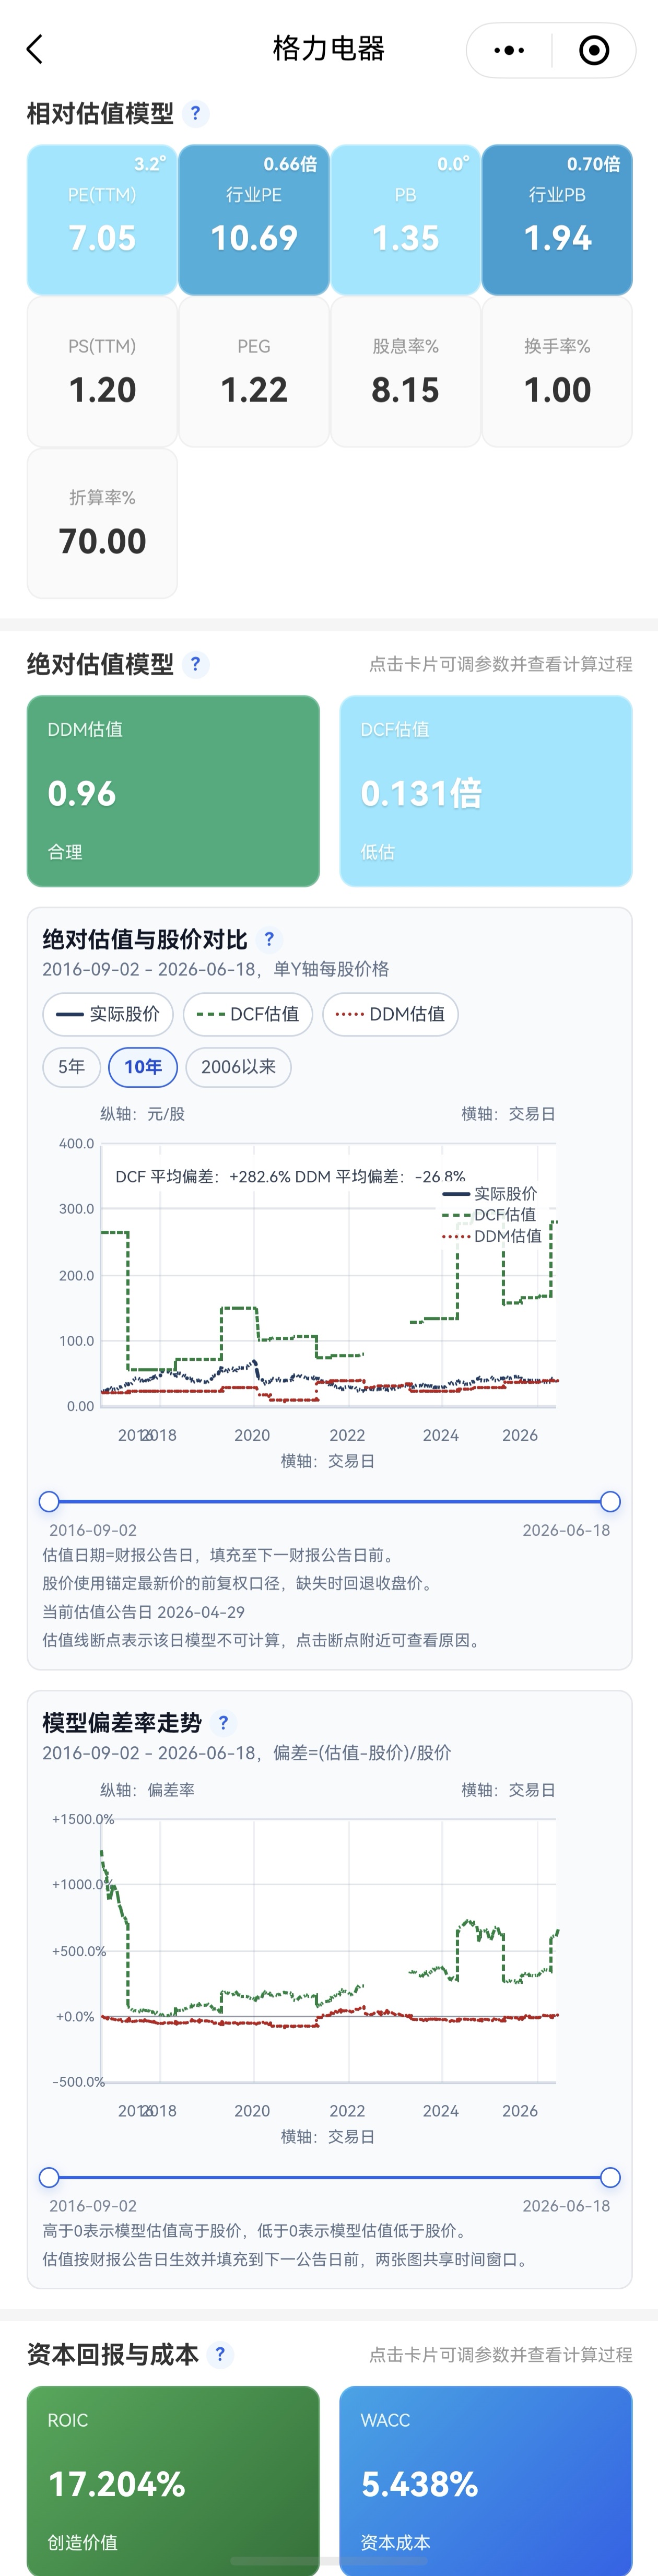Tap the 股息率% 8.15 tile
This screenshot has width=658, height=2576.
[405, 371]
